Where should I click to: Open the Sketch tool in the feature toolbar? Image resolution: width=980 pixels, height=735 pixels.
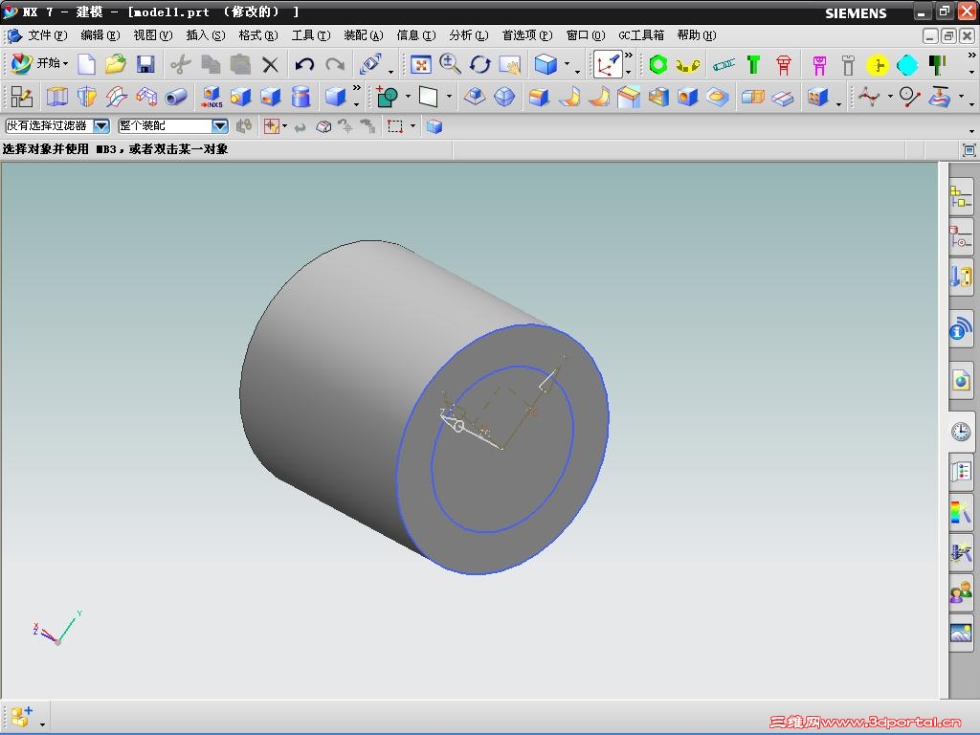click(21, 97)
